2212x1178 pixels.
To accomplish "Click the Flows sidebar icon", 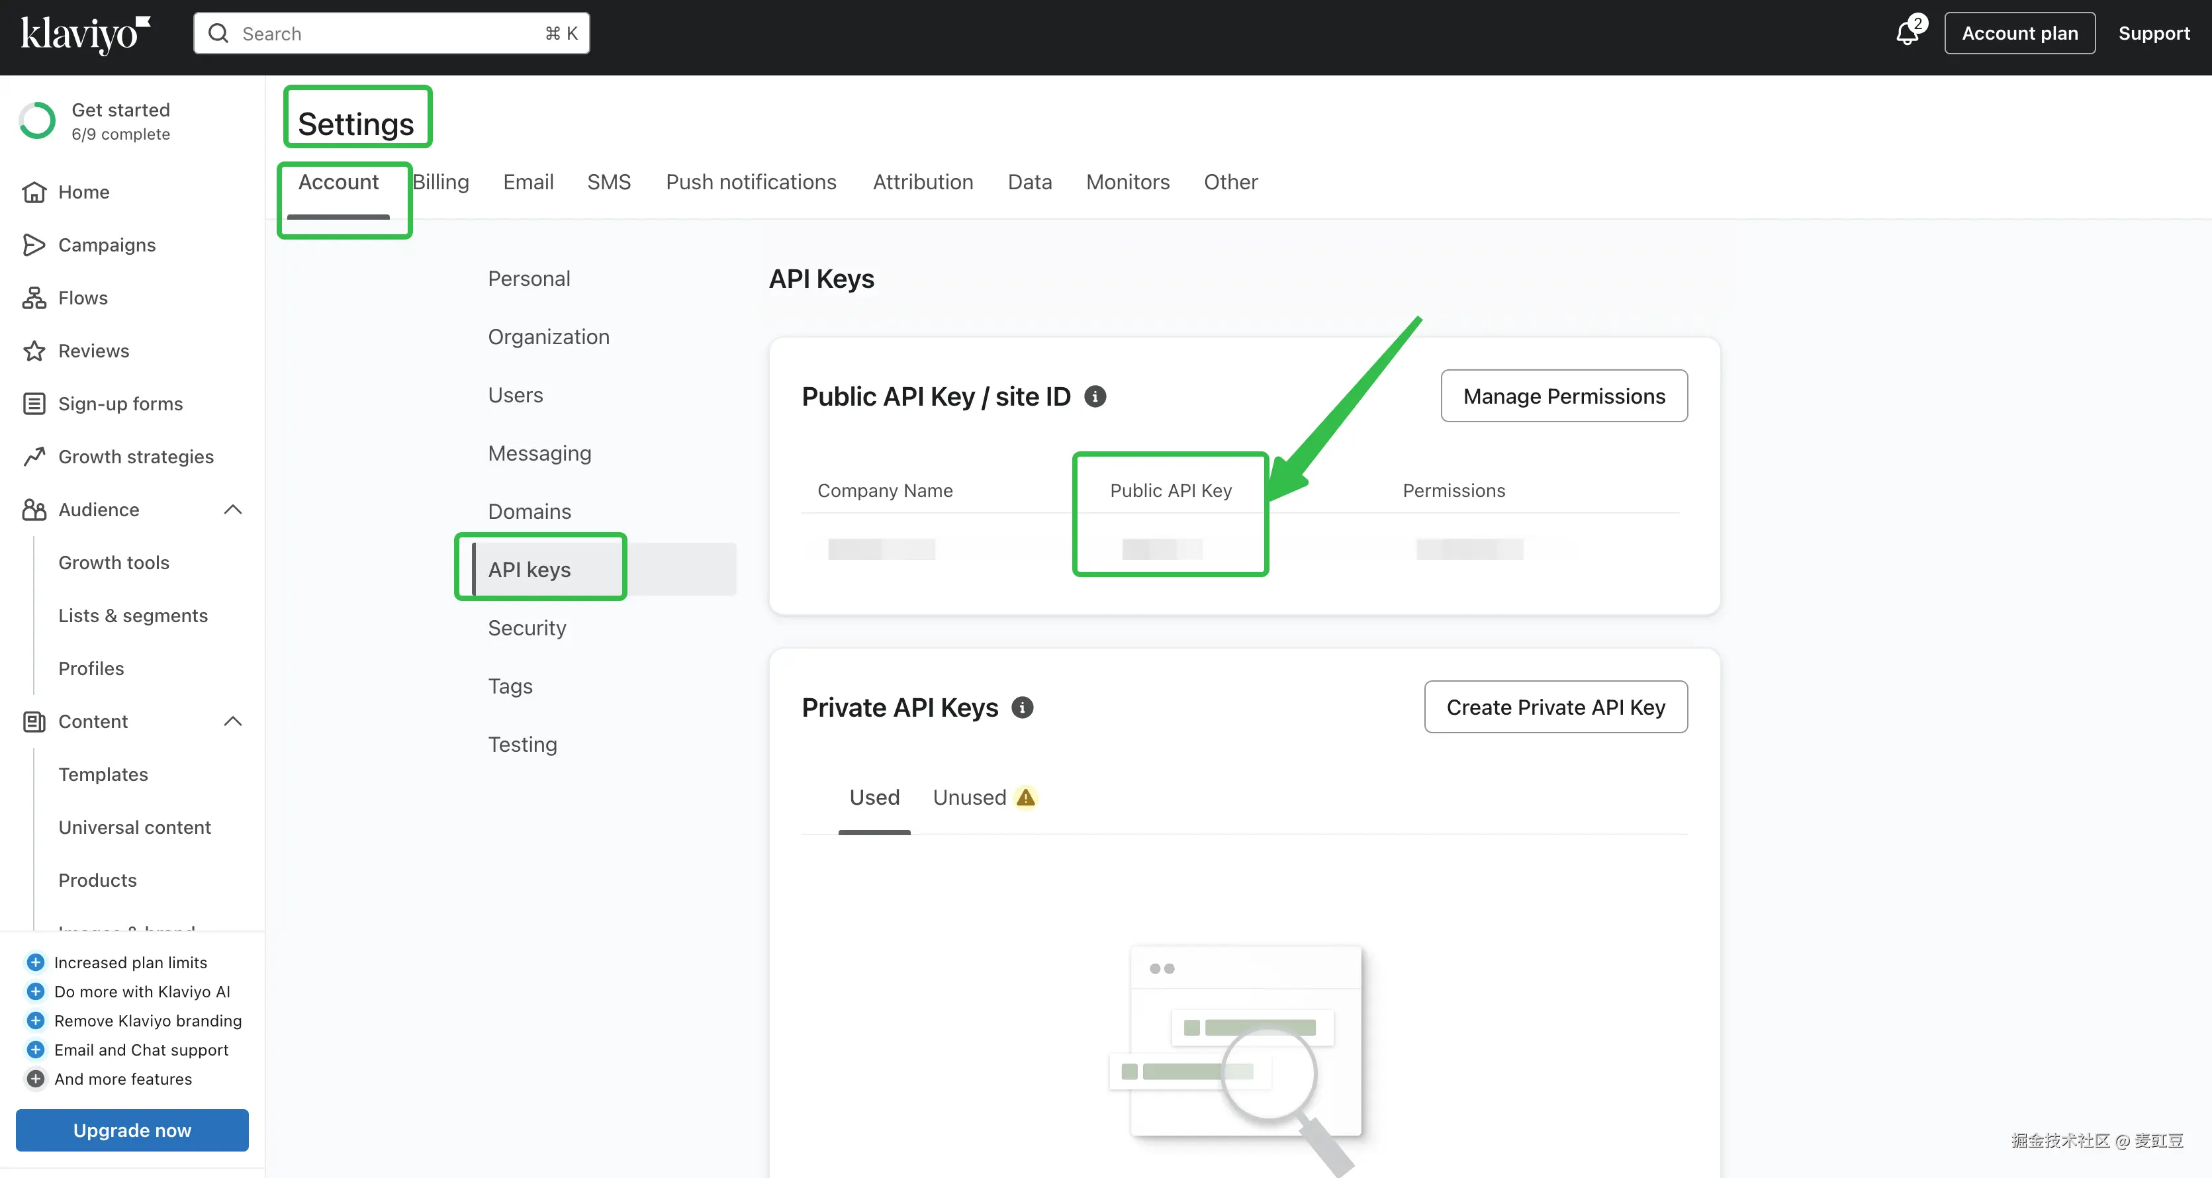I will click(x=34, y=298).
